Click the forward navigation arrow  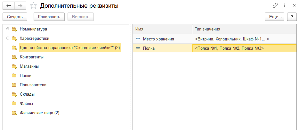coord(20,6)
